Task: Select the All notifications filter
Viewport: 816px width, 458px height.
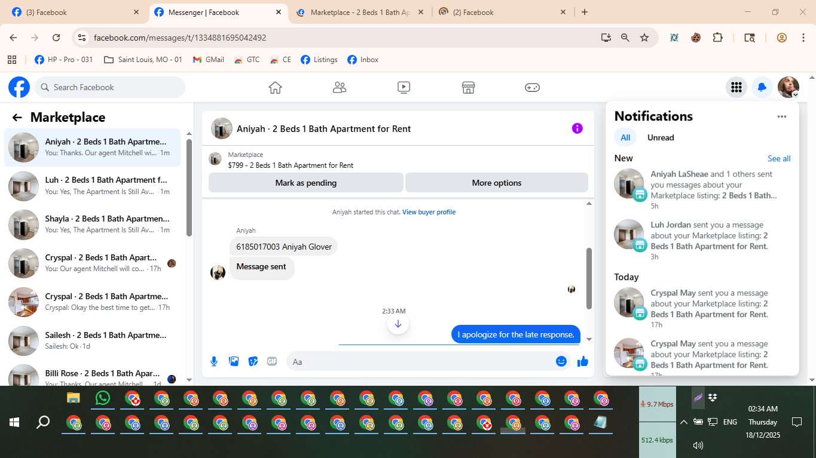Action: click(x=625, y=137)
